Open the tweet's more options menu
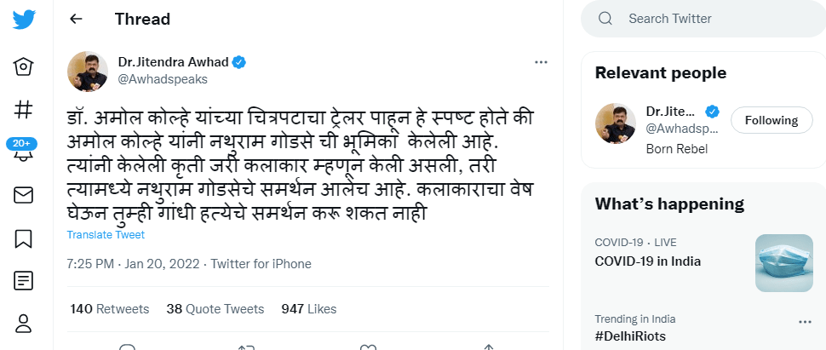Image resolution: width=826 pixels, height=350 pixels. coord(541,62)
